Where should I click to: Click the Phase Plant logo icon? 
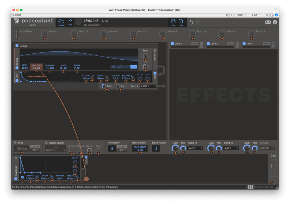16,21
